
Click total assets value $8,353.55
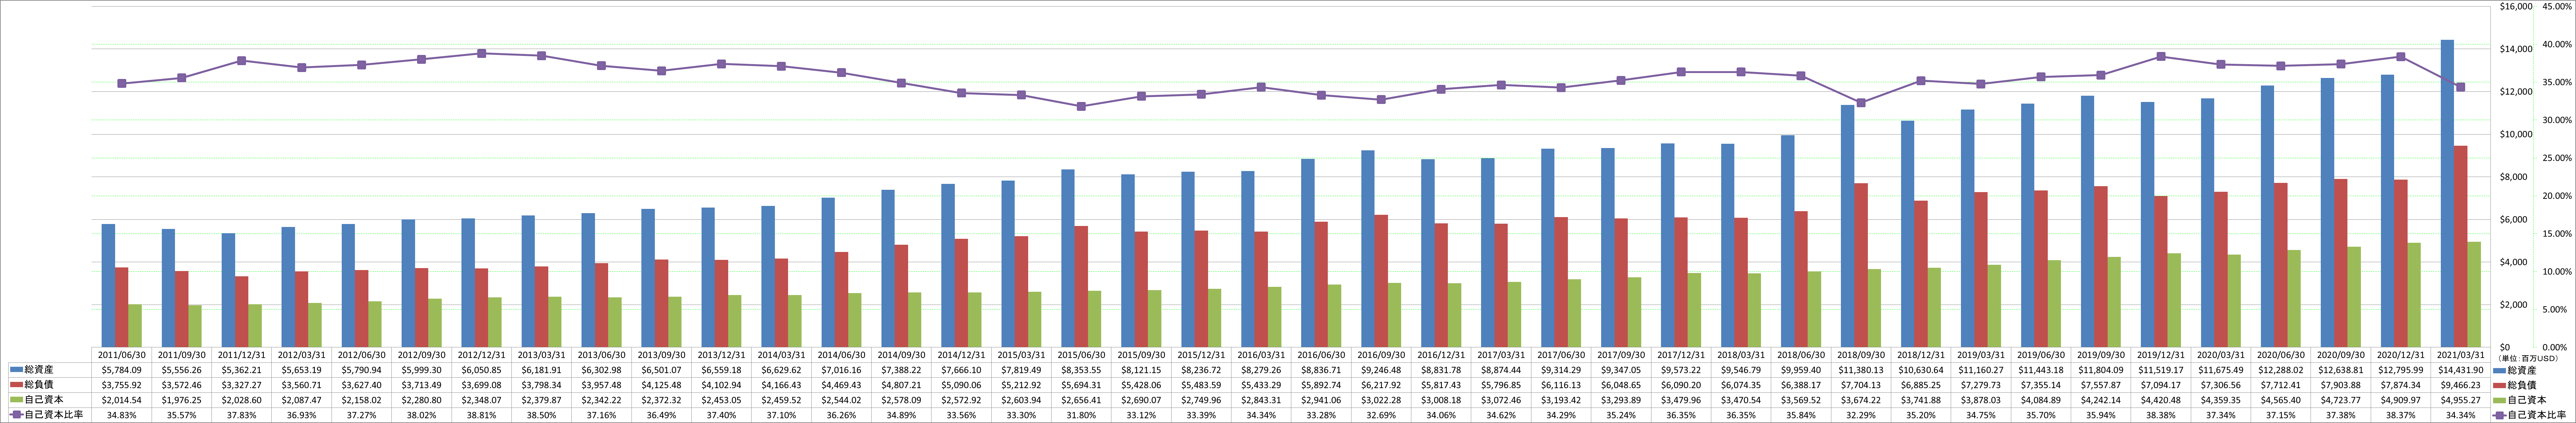coord(1081,370)
